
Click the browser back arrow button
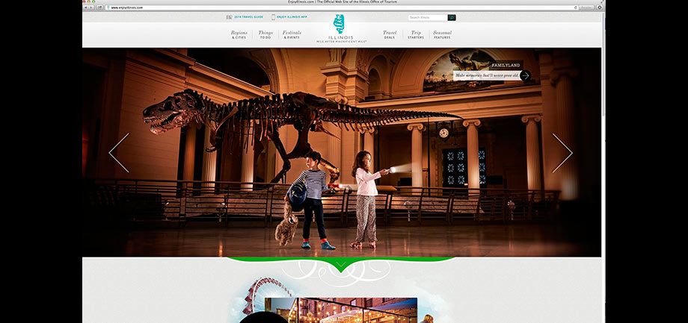coord(87,7)
